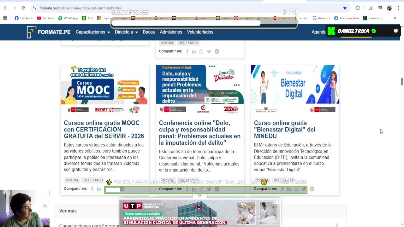Open the formate.pe bookmark
Viewport: 404px width, 227px height.
[x=373, y=18]
